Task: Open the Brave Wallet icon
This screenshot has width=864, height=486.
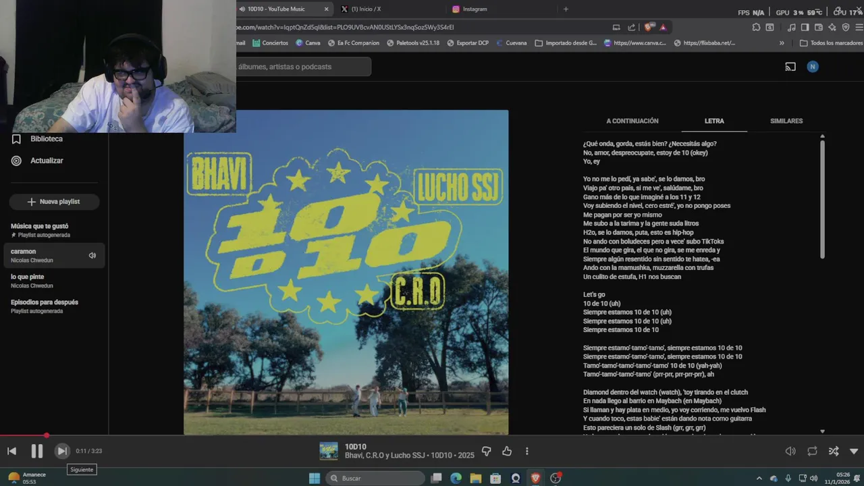Action: coord(819,28)
